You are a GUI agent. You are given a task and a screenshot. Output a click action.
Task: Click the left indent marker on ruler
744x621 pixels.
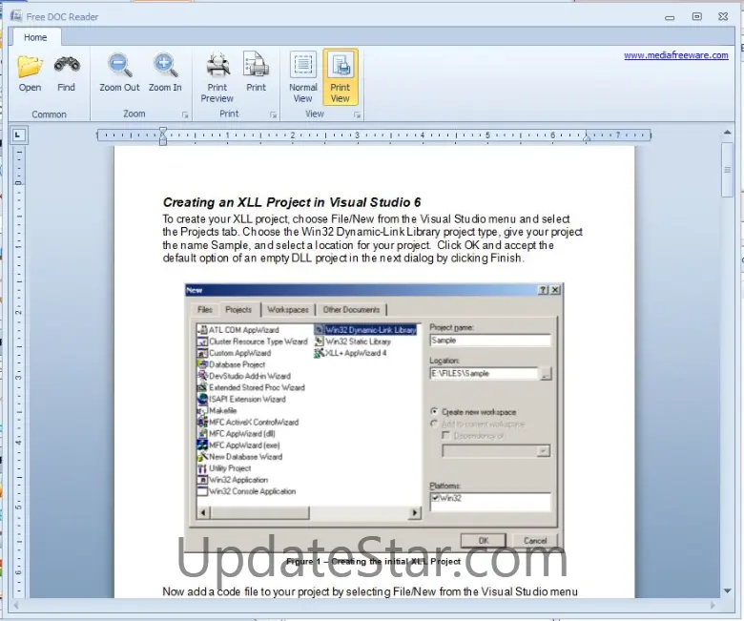click(163, 135)
